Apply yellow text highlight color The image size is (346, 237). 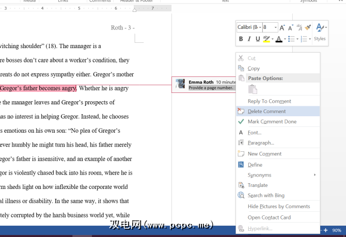[266, 39]
